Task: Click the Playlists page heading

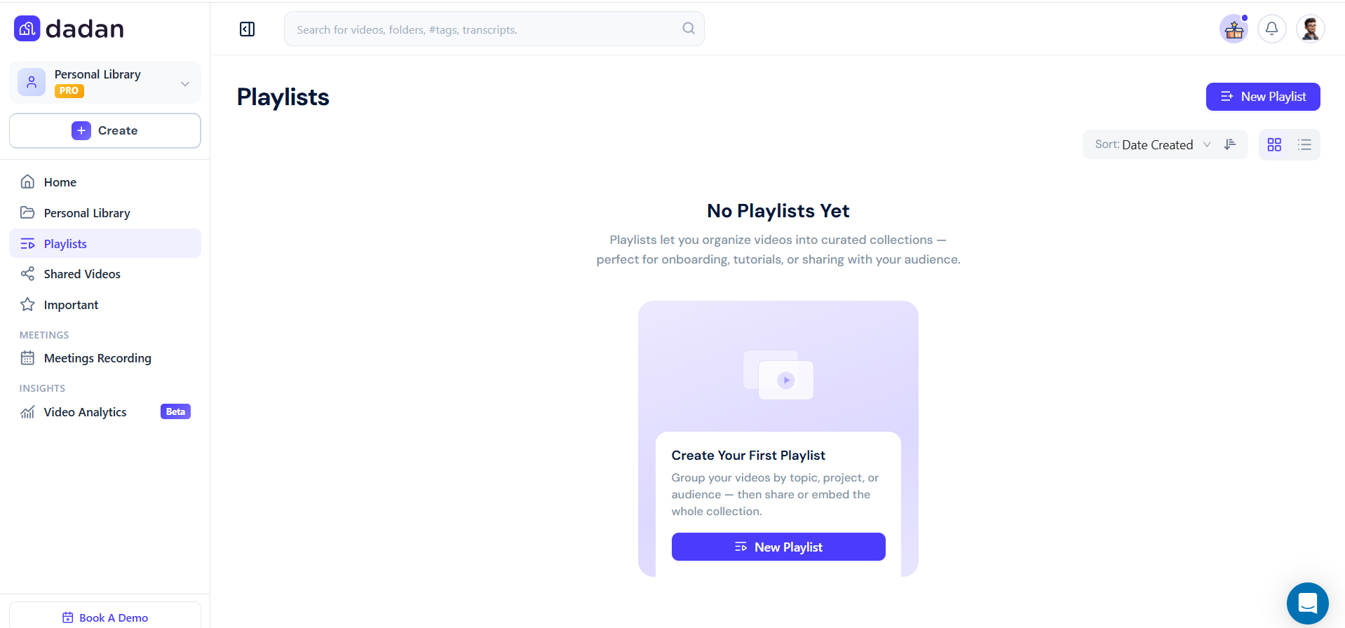Action: click(x=283, y=97)
